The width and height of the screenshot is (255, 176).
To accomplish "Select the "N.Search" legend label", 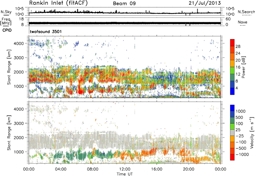I will (246, 12).
